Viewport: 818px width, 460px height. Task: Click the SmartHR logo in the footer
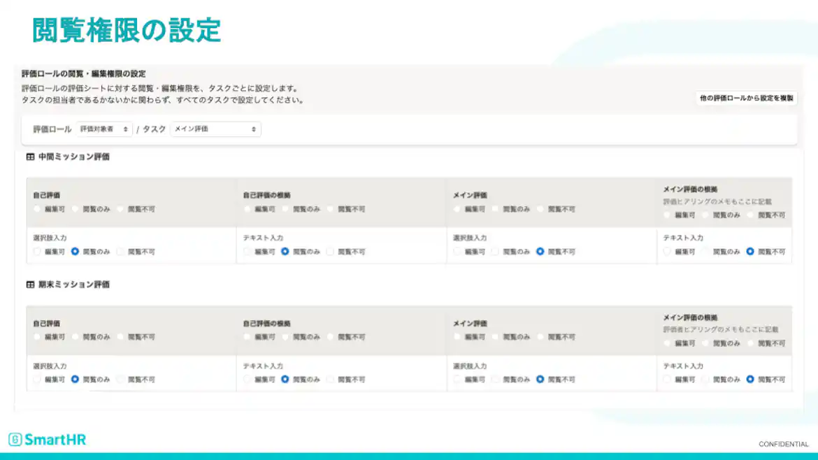coord(48,439)
